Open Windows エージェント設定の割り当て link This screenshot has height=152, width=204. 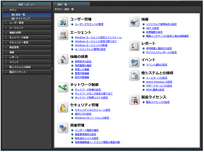[x=96, y=42]
